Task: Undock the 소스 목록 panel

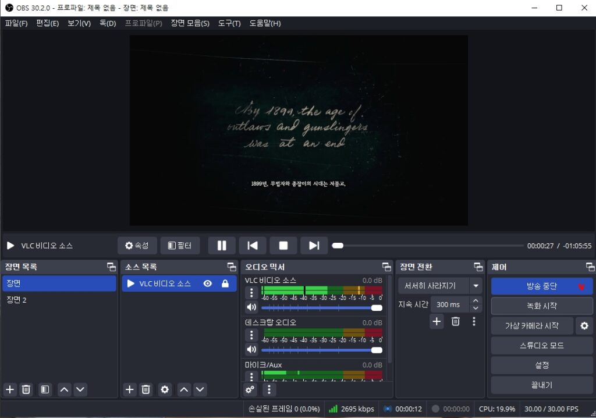Action: [x=232, y=267]
